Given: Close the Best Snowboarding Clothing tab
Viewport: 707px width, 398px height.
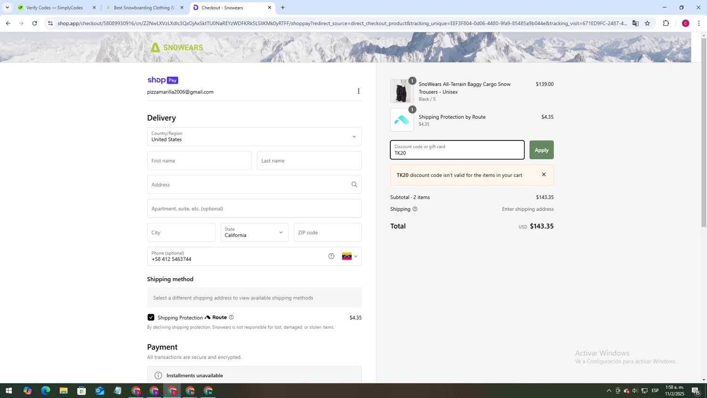Looking at the screenshot, I should (x=182, y=8).
